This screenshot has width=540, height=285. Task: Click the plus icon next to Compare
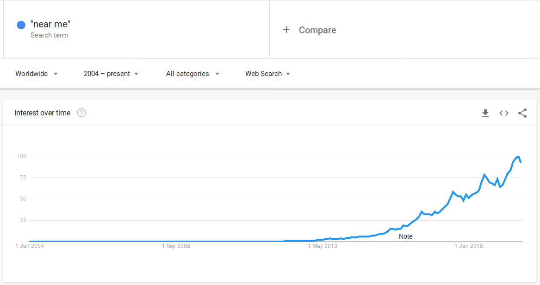[x=286, y=30]
